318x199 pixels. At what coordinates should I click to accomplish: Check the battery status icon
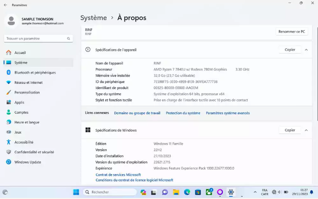[286, 192]
